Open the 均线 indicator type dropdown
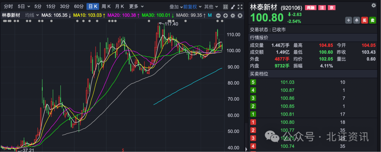Screen dimensions: 381x152 point(32,15)
